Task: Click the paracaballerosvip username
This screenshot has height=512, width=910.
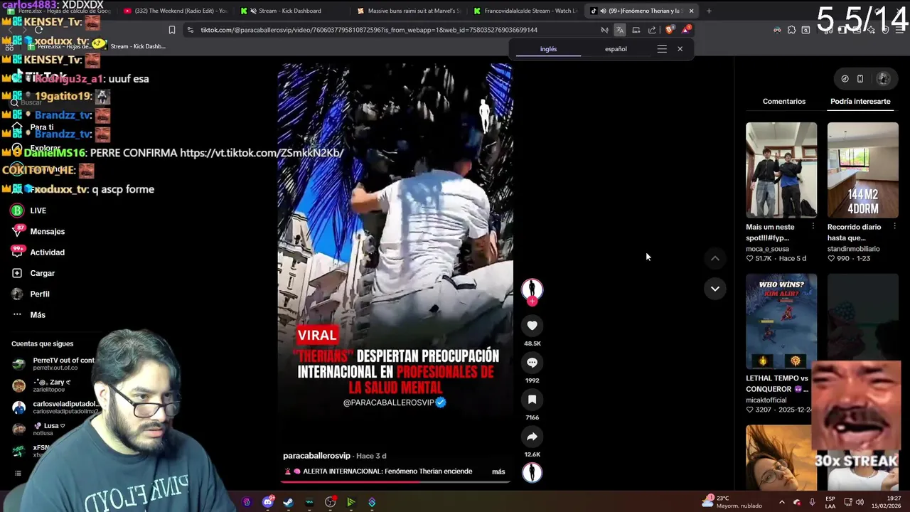Action: (316, 456)
